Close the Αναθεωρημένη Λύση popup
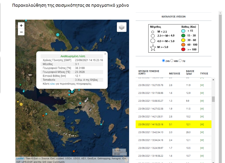Viewport: 225px width, 163px height. (105, 54)
